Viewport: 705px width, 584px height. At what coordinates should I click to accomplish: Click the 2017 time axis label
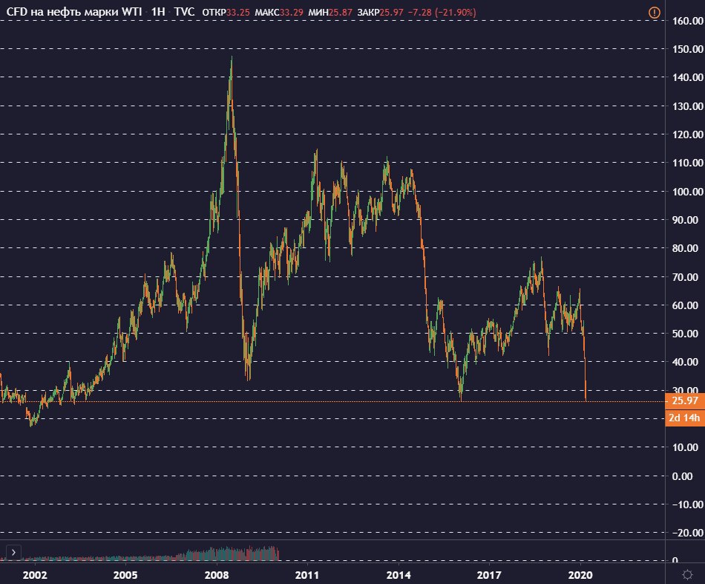pyautogui.click(x=489, y=575)
